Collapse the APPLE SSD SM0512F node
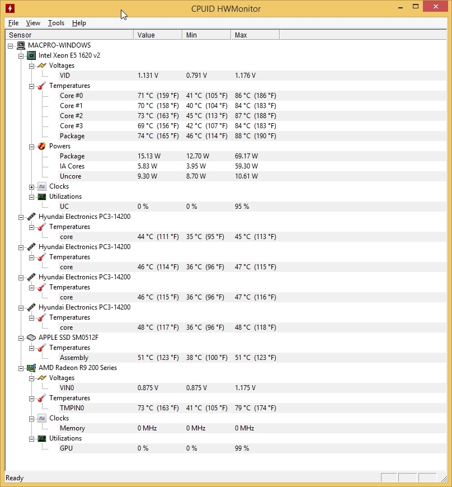452x487 pixels. (x=21, y=338)
